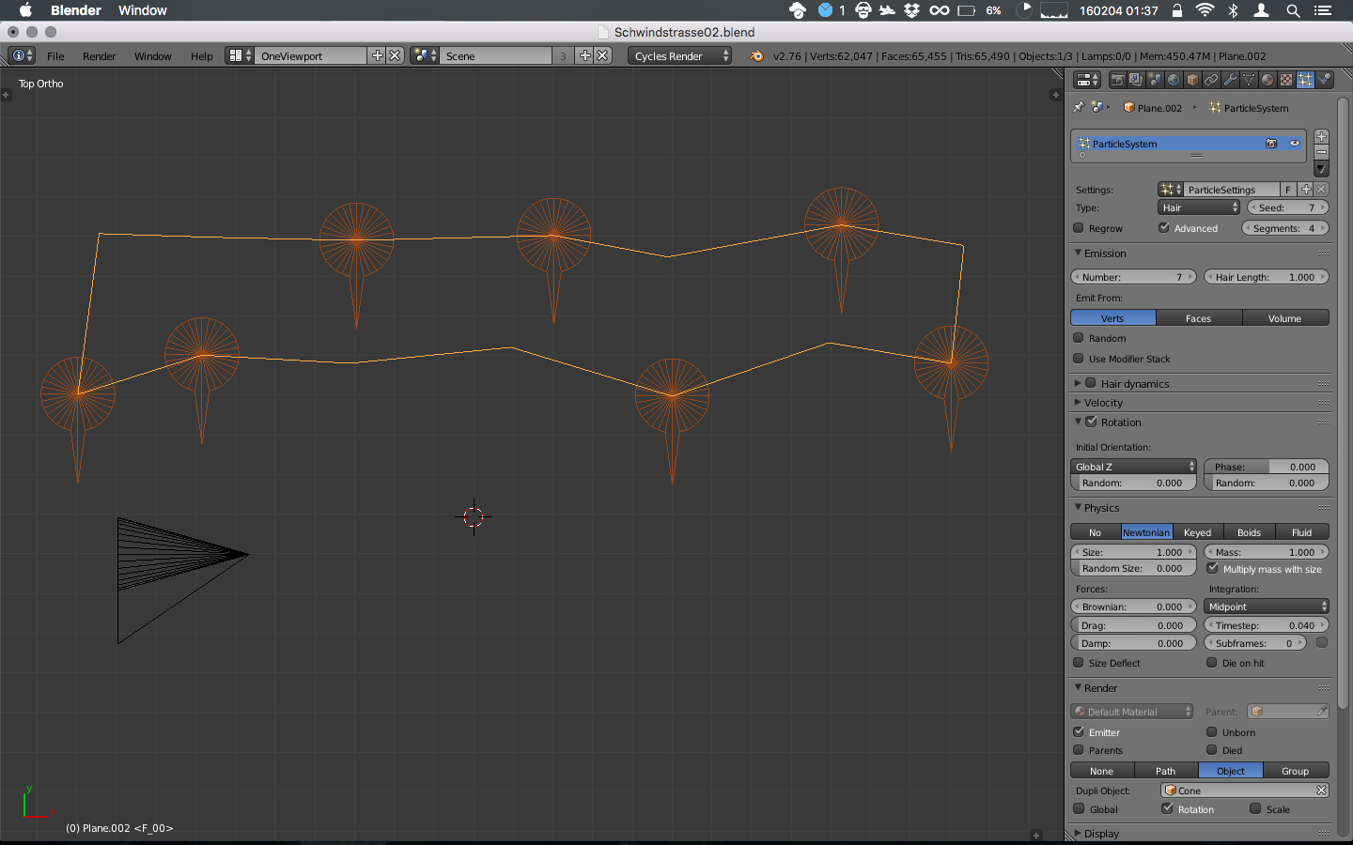
Task: Adjust the Drag force slider
Action: tap(1134, 625)
